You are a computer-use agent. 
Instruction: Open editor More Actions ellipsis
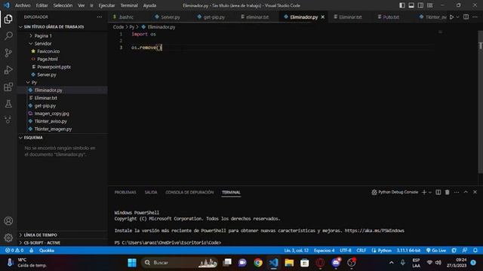coord(475,17)
